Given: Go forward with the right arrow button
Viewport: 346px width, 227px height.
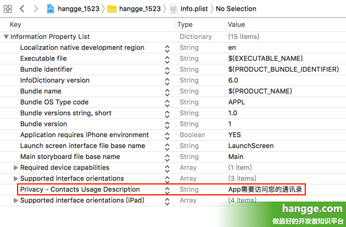Looking at the screenshot, I should 36,9.
